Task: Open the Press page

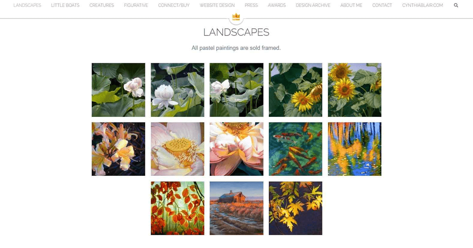Action: [251, 6]
